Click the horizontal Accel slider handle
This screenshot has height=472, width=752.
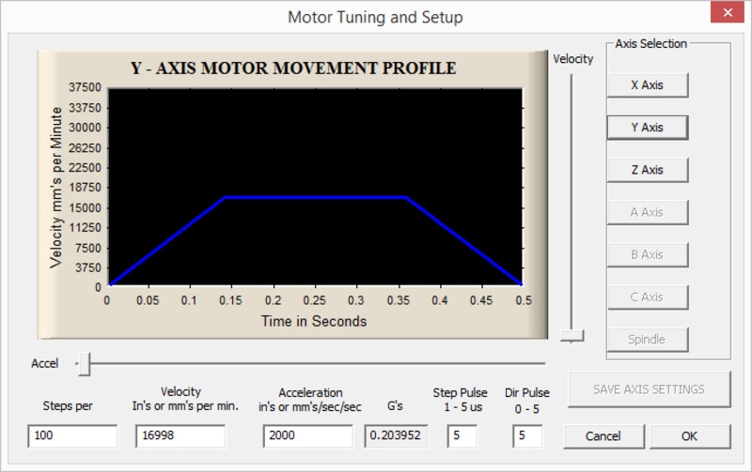[x=84, y=363]
